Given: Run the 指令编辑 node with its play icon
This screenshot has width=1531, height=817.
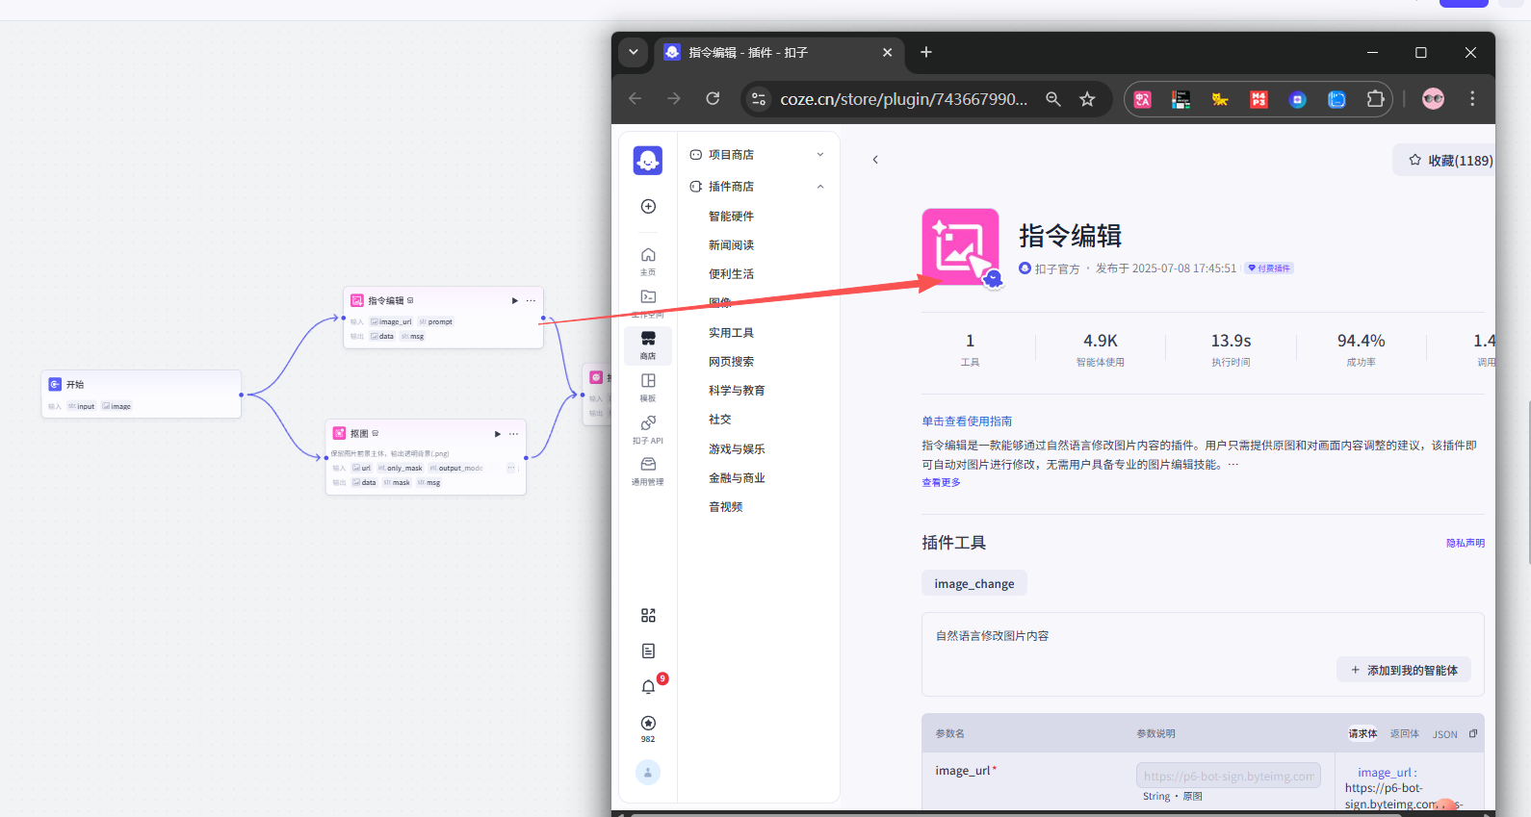Looking at the screenshot, I should click(514, 301).
